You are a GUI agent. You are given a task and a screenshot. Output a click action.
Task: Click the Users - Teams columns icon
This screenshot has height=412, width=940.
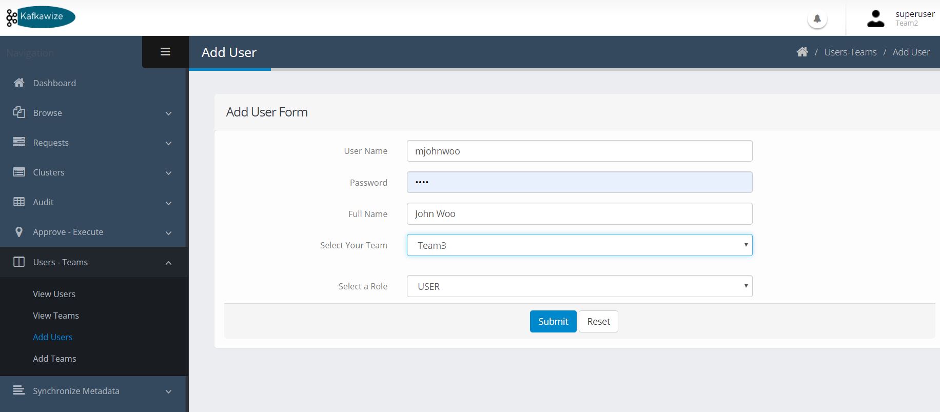coord(19,262)
